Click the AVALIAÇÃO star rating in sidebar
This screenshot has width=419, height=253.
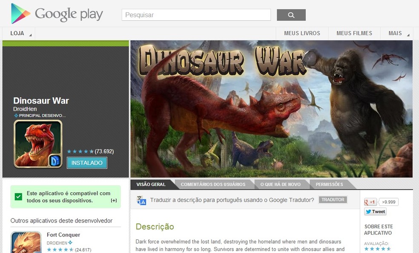(x=377, y=249)
